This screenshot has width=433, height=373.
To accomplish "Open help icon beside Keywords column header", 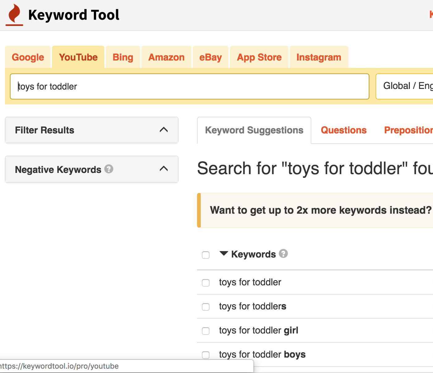I will pyautogui.click(x=283, y=254).
